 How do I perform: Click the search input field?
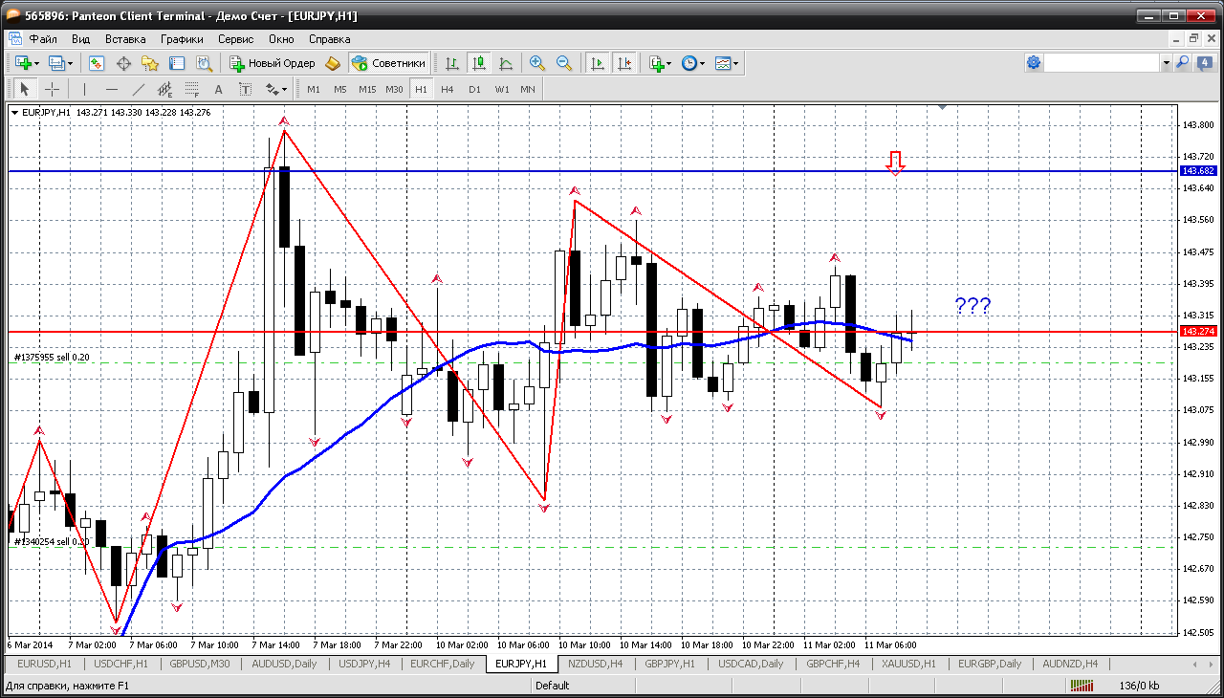point(1102,63)
